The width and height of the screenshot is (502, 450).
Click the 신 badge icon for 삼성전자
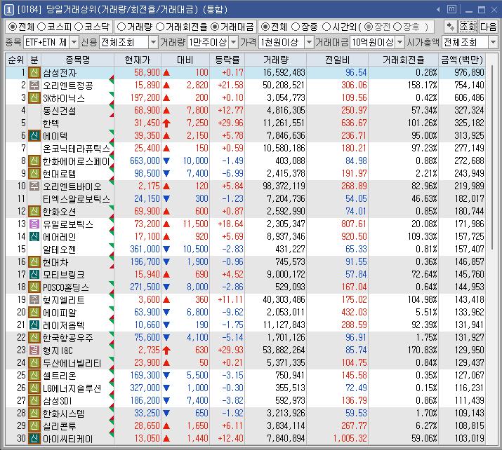click(x=34, y=73)
